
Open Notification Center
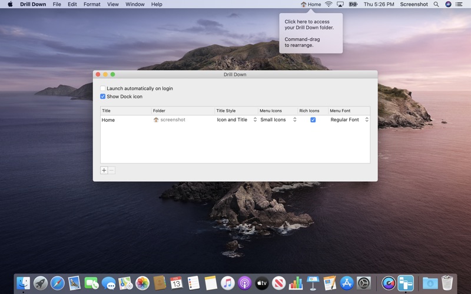(x=459, y=4)
